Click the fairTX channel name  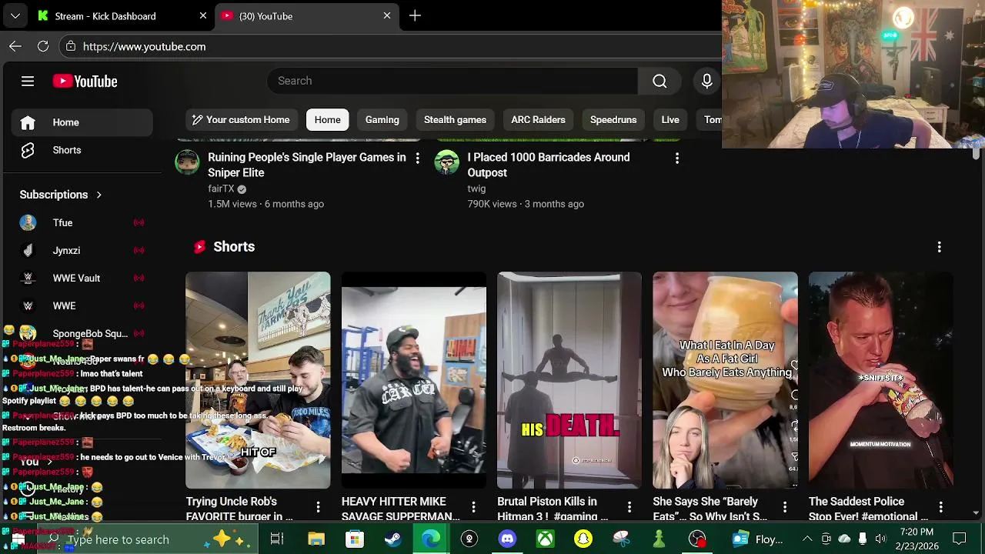pos(221,189)
